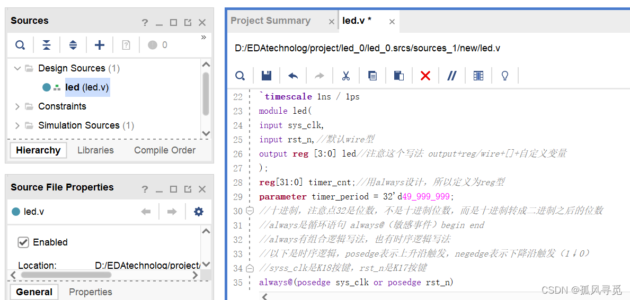
Task: Click the missing-file question mark icon in Sources
Action: 126,45
